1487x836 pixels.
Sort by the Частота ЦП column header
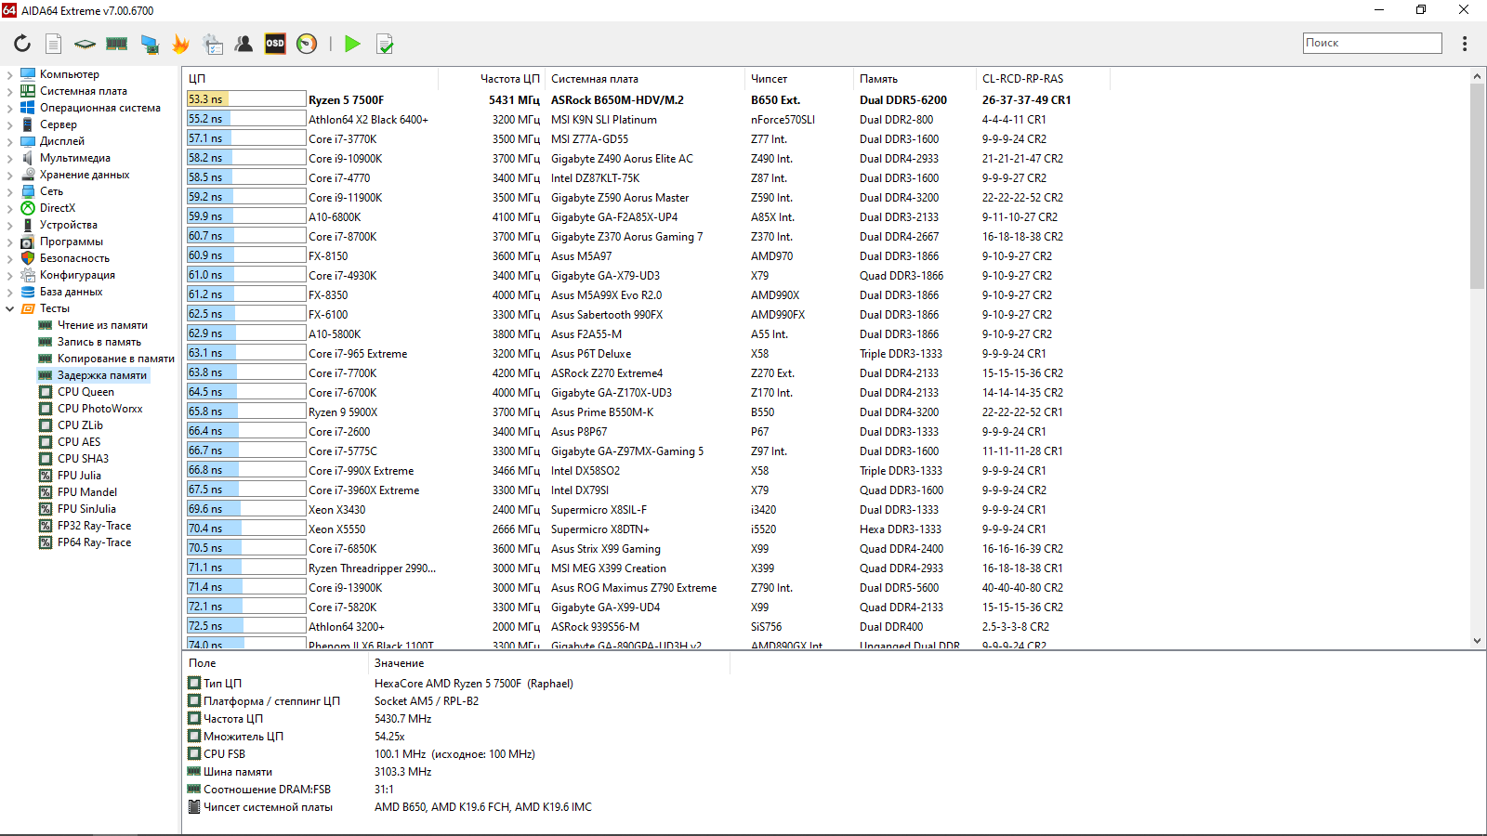coord(491,79)
